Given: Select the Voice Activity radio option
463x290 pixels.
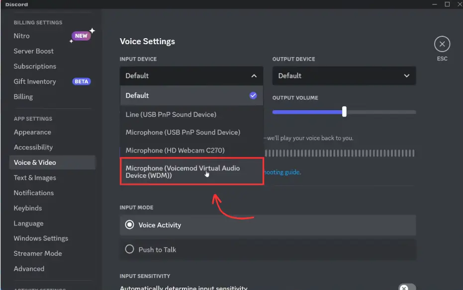Looking at the screenshot, I should (x=268, y=225).
